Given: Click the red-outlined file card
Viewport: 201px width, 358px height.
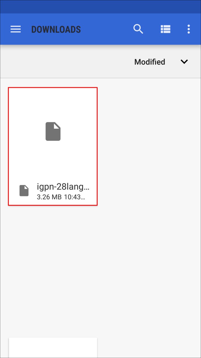Looking at the screenshot, I should (x=53, y=146).
